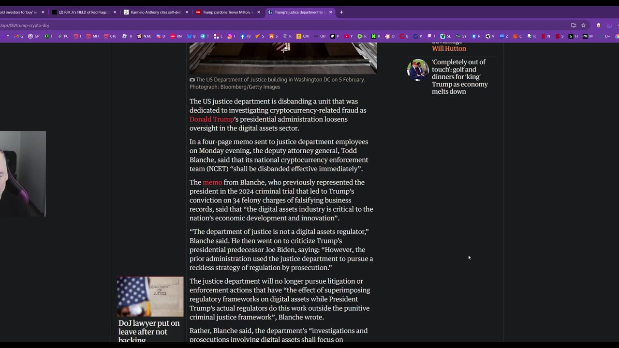Click the address bar URL trump-crypto-doj
Viewport: 619px width, 348px height.
[25, 25]
